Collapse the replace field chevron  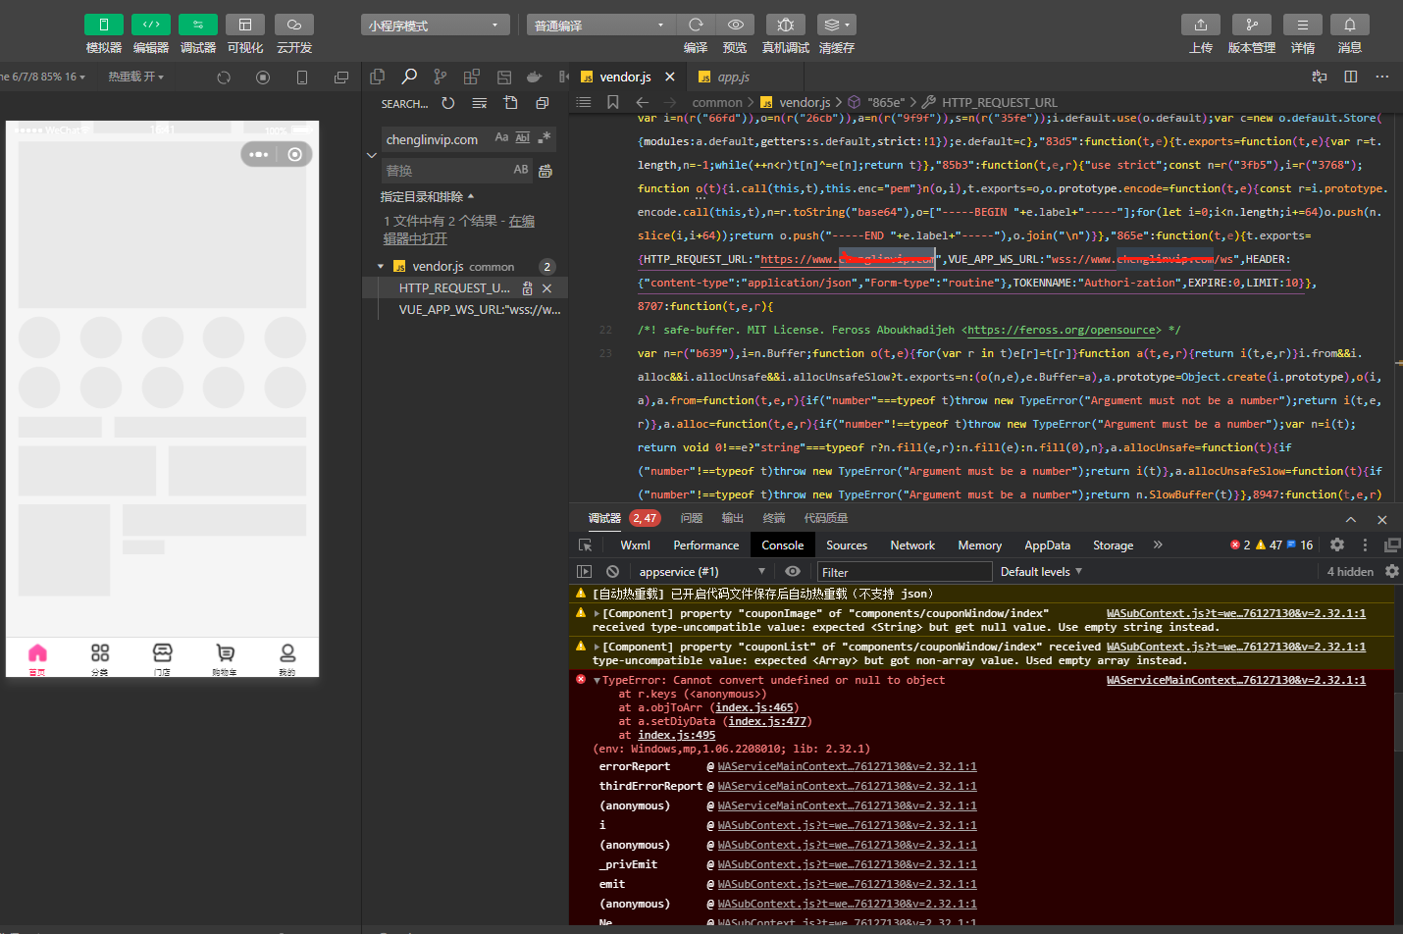pos(372,155)
